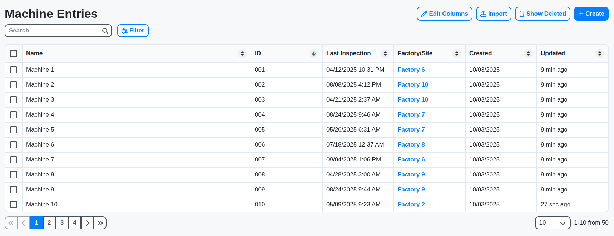Go to first page
This screenshot has height=236, width=614.
(11, 223)
